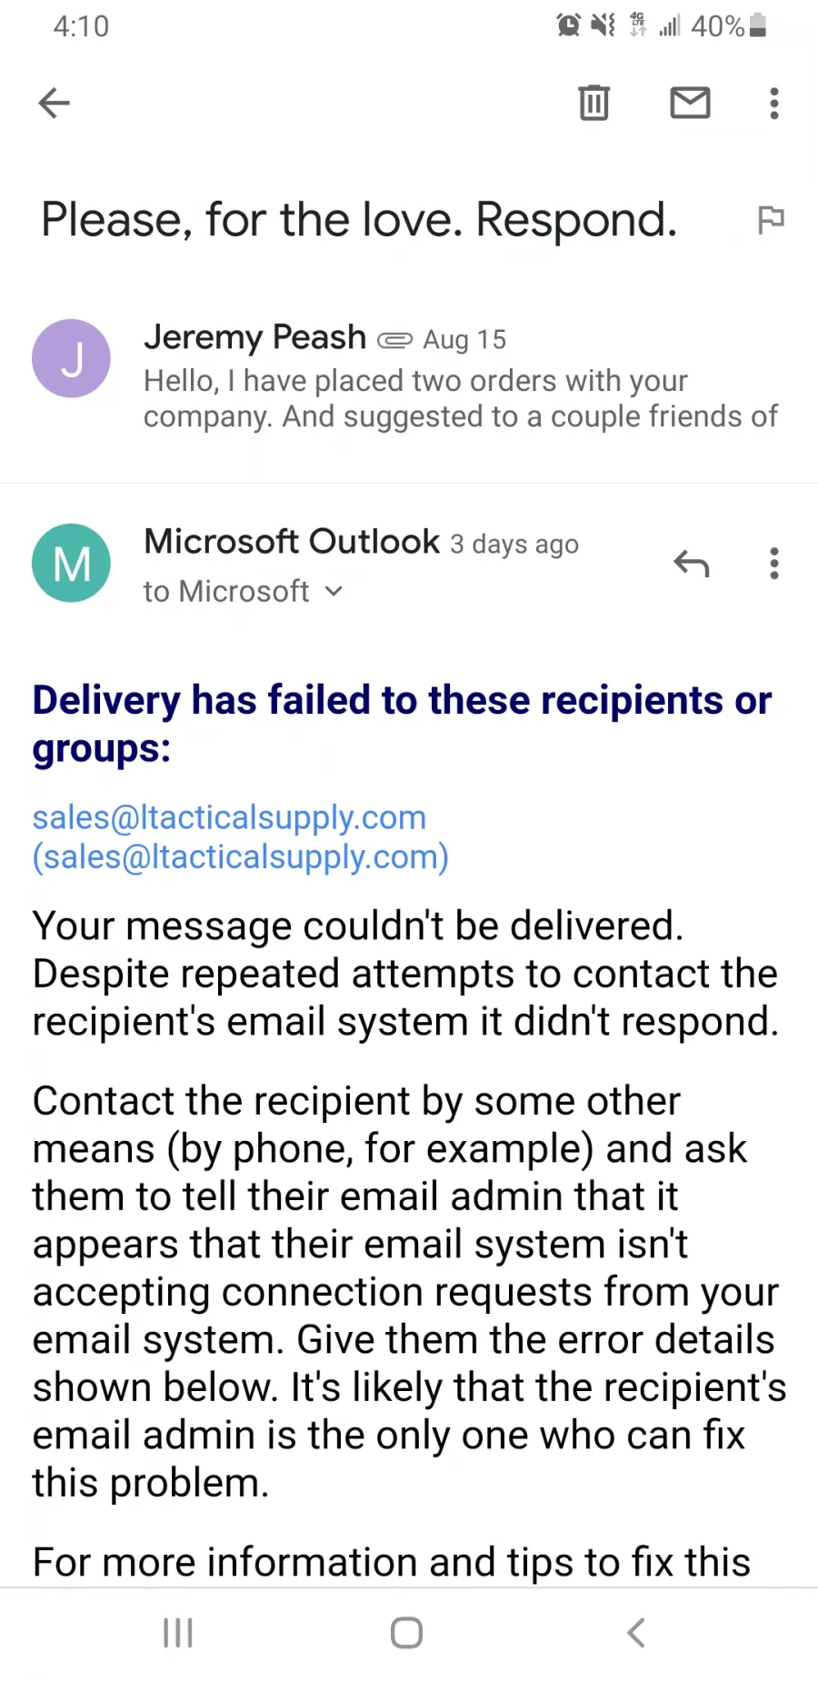Tap the battery indicator in status bar

click(x=757, y=25)
